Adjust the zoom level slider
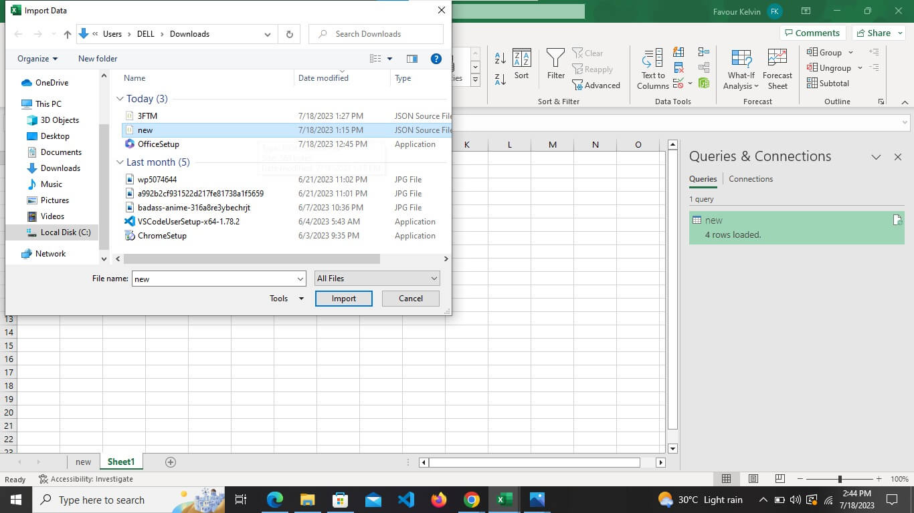 pos(840,479)
